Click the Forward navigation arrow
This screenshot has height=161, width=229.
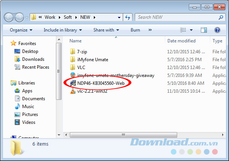[19, 17]
